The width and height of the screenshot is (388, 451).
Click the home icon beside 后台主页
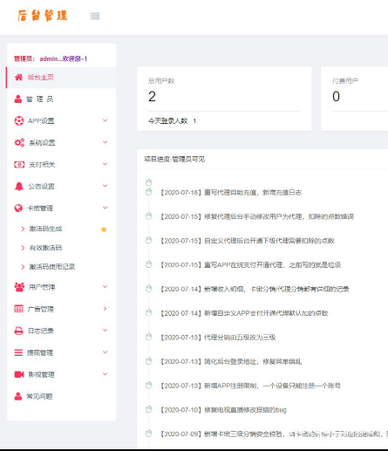pyautogui.click(x=18, y=77)
